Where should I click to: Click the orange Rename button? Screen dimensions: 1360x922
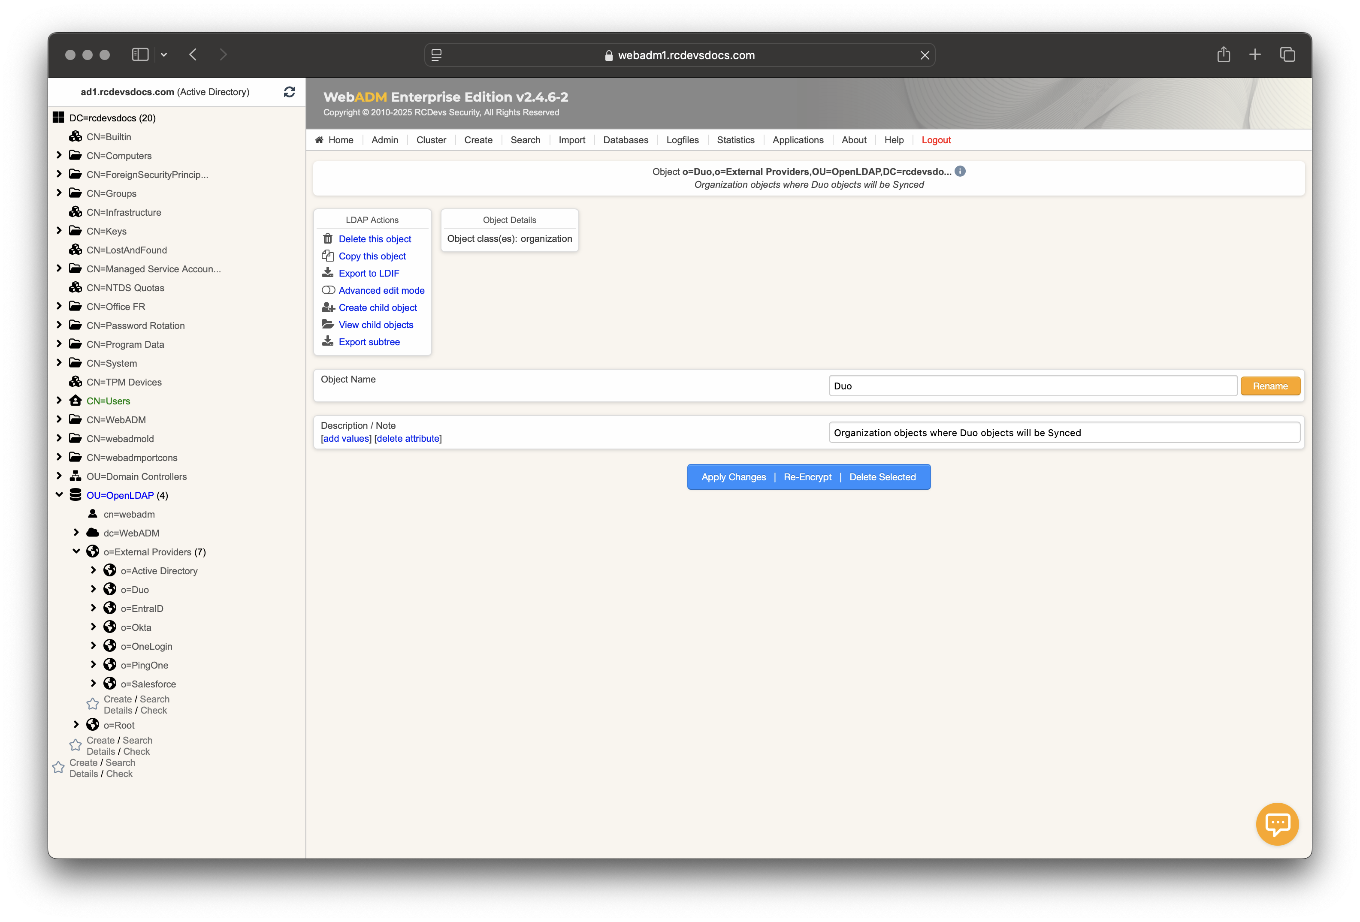[1270, 386]
